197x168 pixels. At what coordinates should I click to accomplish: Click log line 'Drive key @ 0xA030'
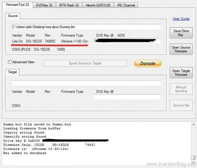(21, 141)
